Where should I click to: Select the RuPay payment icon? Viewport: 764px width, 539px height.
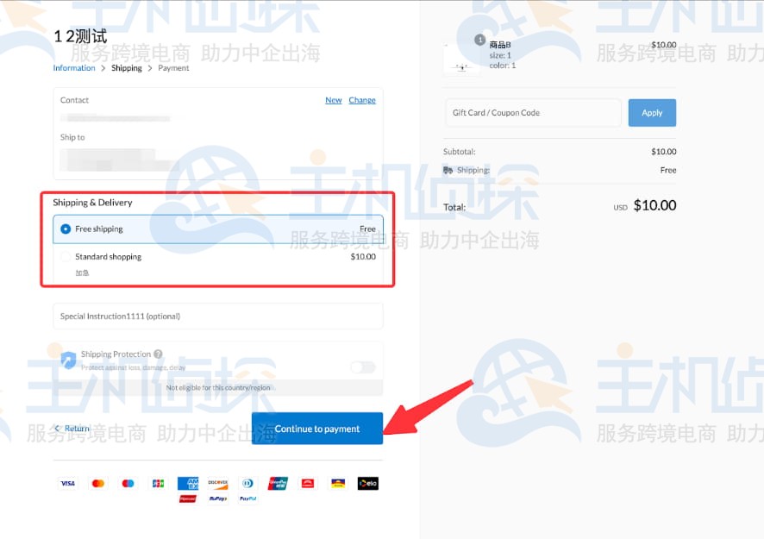coord(216,500)
